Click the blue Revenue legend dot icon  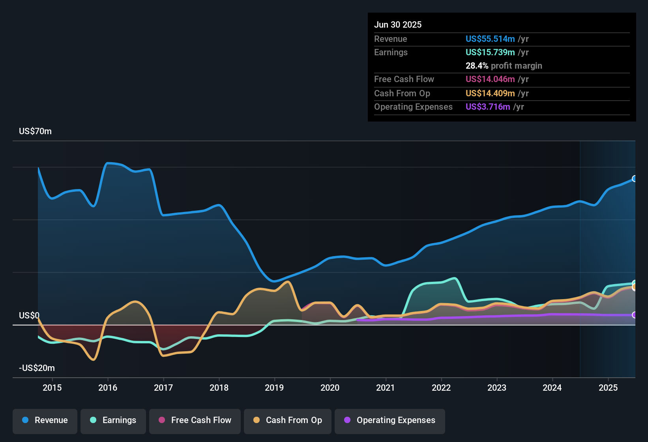point(25,420)
